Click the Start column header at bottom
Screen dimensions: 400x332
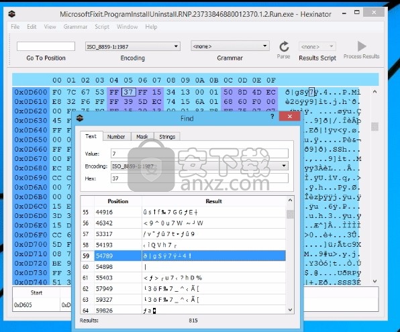36,292
